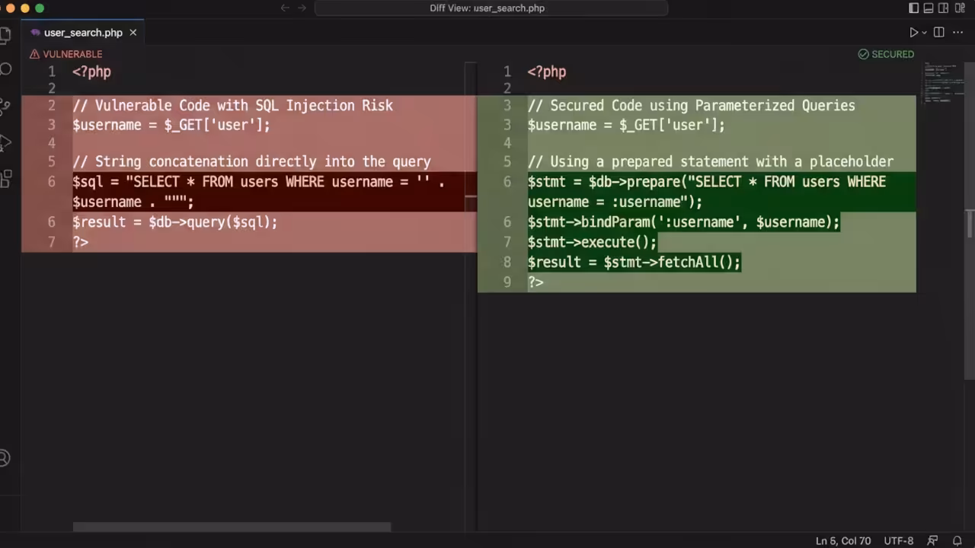The width and height of the screenshot is (975, 548).
Task: Click the horizontal scrollbar in left pane
Action: click(232, 527)
